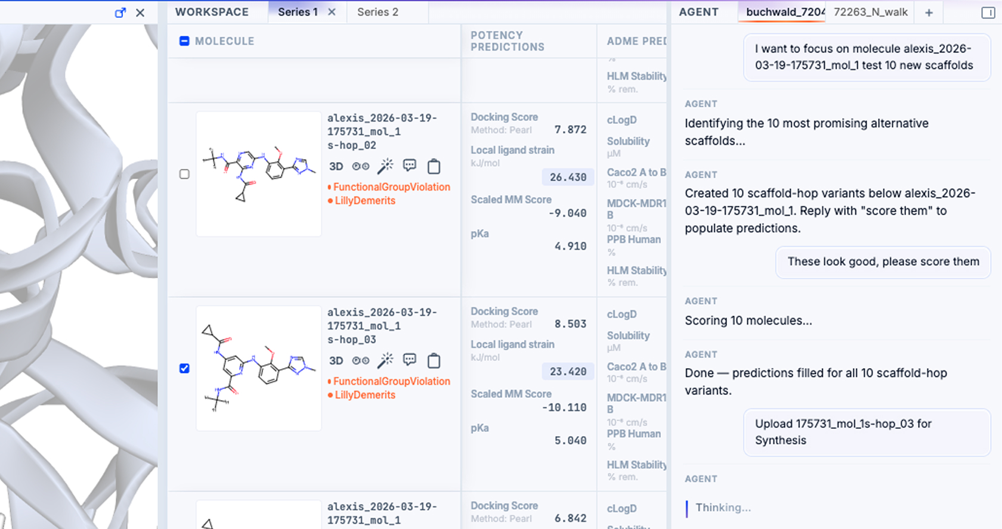Open the comment icon for s-hop_03

(410, 359)
